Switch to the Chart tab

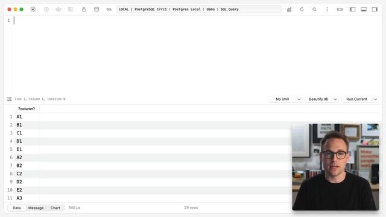point(55,208)
